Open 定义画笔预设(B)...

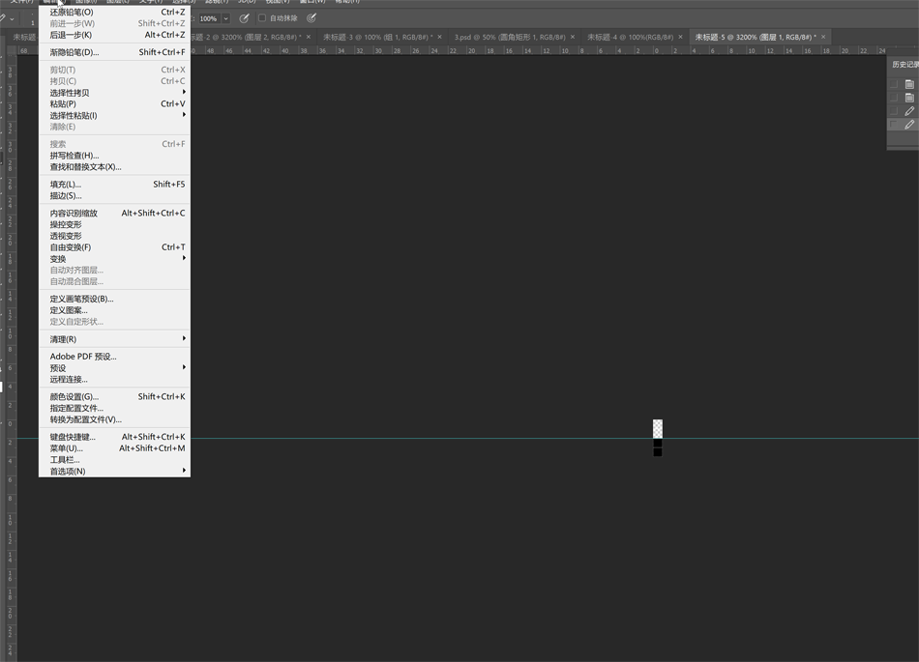114,299
